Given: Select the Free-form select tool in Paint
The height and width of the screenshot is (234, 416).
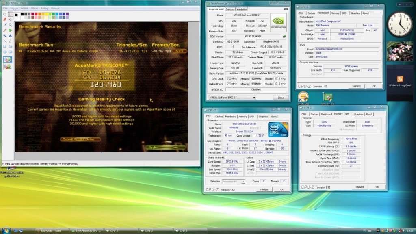Looking at the screenshot, I should tap(5, 14).
